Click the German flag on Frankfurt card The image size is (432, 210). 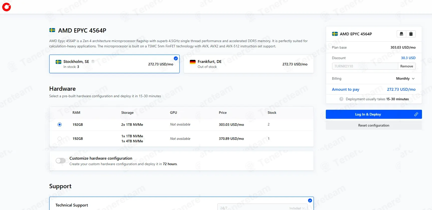pyautogui.click(x=193, y=62)
